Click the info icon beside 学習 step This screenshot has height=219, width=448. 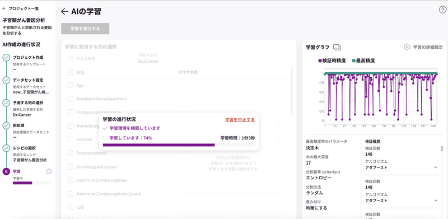pyautogui.click(x=49, y=171)
